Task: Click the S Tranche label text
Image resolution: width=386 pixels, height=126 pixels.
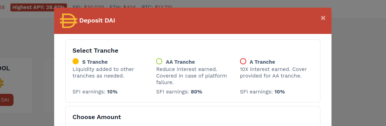Action: click(x=95, y=62)
